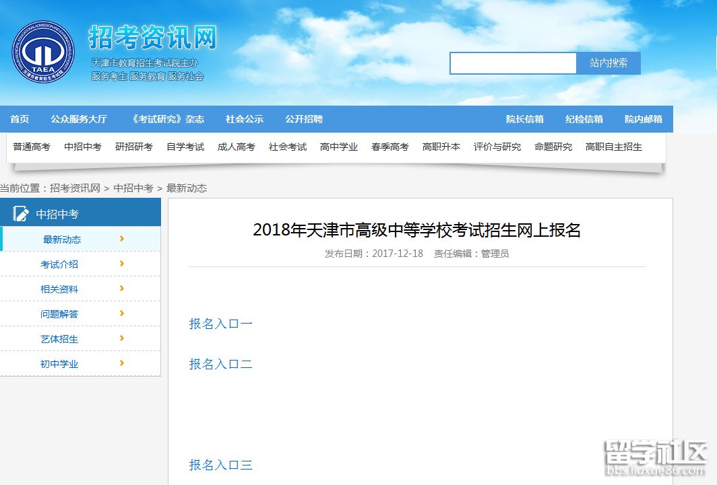The image size is (717, 485).
Task: Open the 普通高考 section
Action: click(31, 146)
